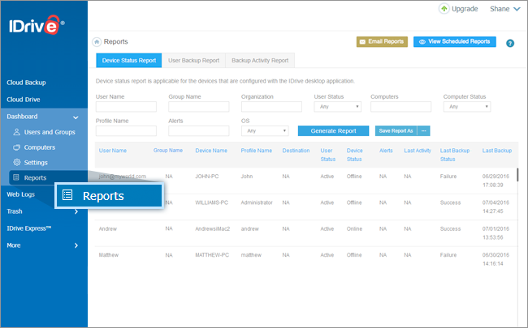Sort by User Name column header
528x328 pixels.
coord(112,151)
